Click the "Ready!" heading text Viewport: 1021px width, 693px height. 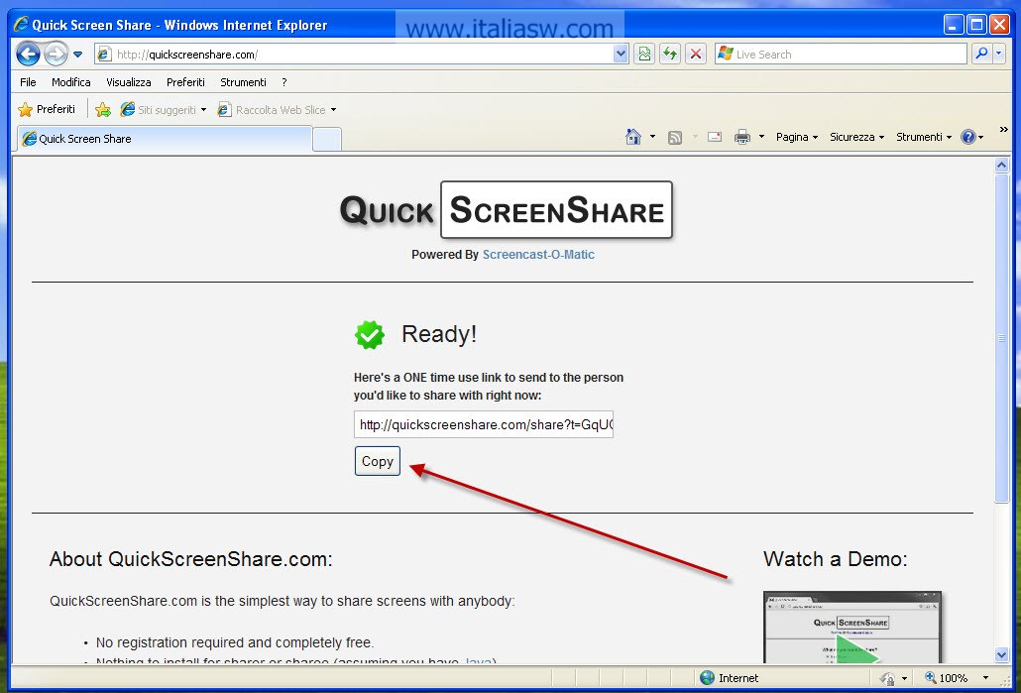(439, 334)
